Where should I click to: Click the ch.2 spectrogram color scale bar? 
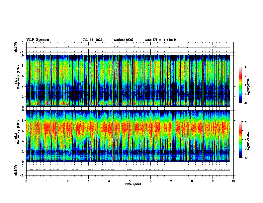[240, 140]
